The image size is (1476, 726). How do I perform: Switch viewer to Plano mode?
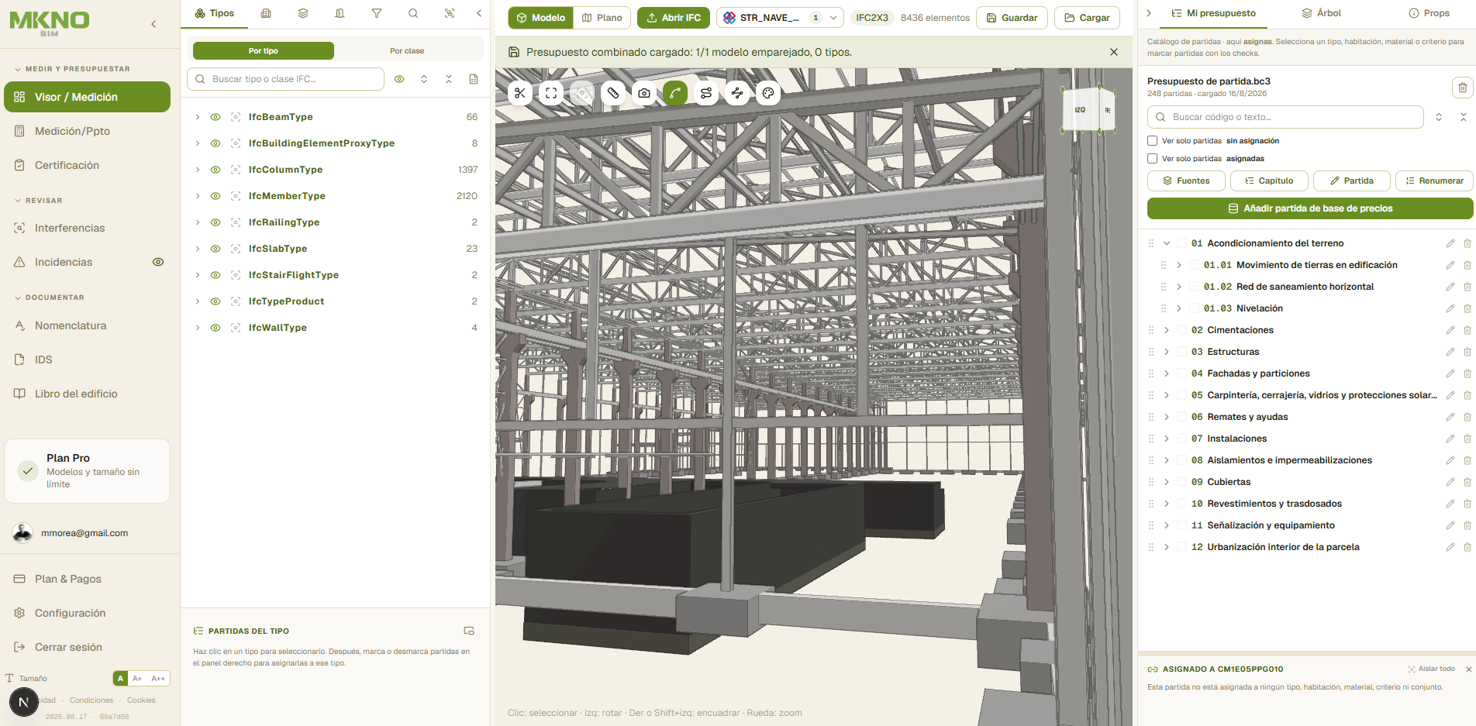tap(602, 18)
